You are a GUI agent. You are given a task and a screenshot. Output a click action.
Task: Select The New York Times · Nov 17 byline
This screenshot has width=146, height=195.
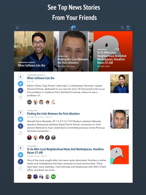40,117
